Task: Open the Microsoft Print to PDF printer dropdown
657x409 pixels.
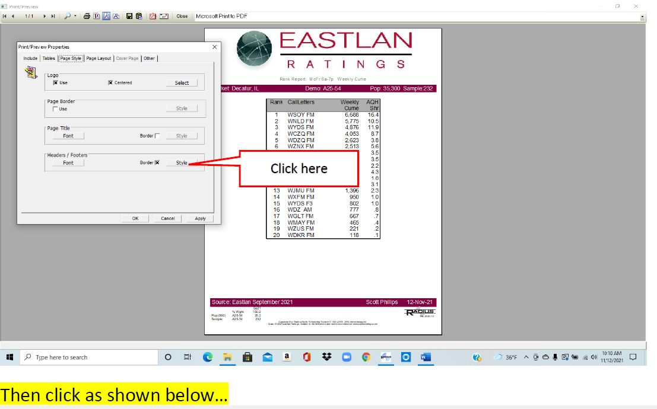Action: [x=642, y=17]
